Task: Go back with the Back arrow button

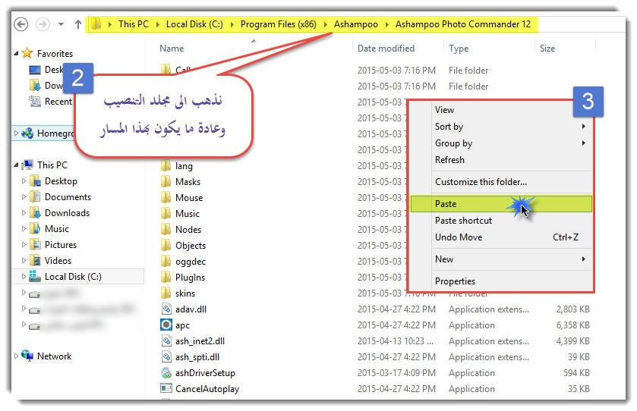Action: [21, 24]
